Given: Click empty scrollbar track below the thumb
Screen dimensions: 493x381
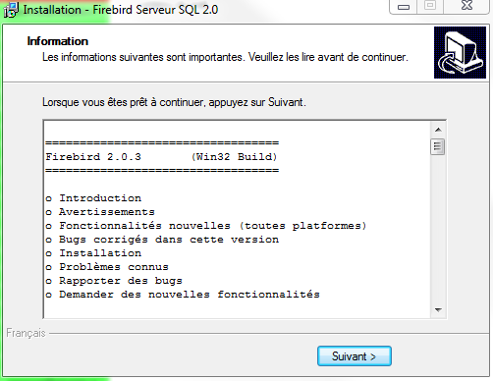Looking at the screenshot, I should point(438,229).
